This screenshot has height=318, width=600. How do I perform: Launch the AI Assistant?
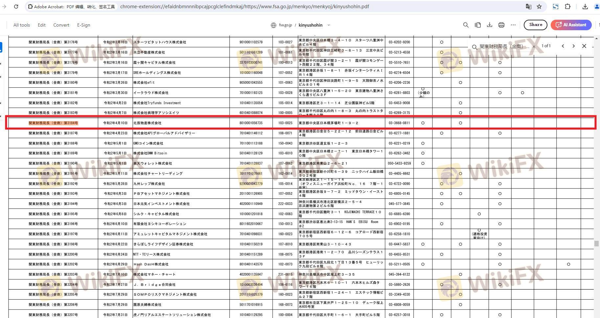click(x=571, y=25)
